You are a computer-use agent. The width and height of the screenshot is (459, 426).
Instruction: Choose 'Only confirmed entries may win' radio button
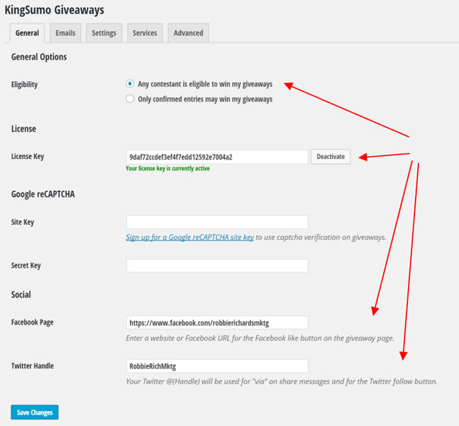coord(130,99)
